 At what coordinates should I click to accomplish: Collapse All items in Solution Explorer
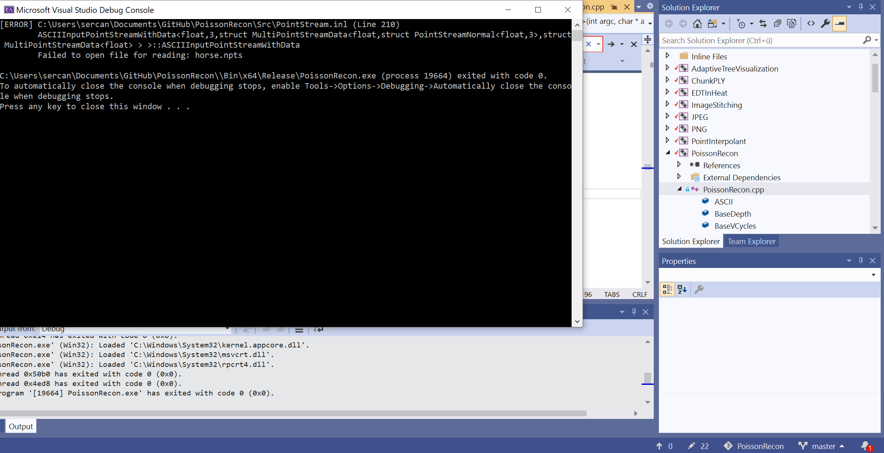tap(777, 23)
